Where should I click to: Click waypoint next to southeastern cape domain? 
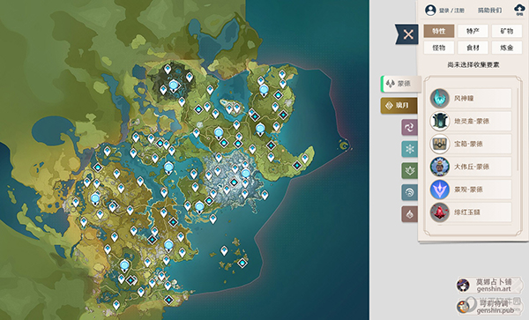[x=305, y=158]
